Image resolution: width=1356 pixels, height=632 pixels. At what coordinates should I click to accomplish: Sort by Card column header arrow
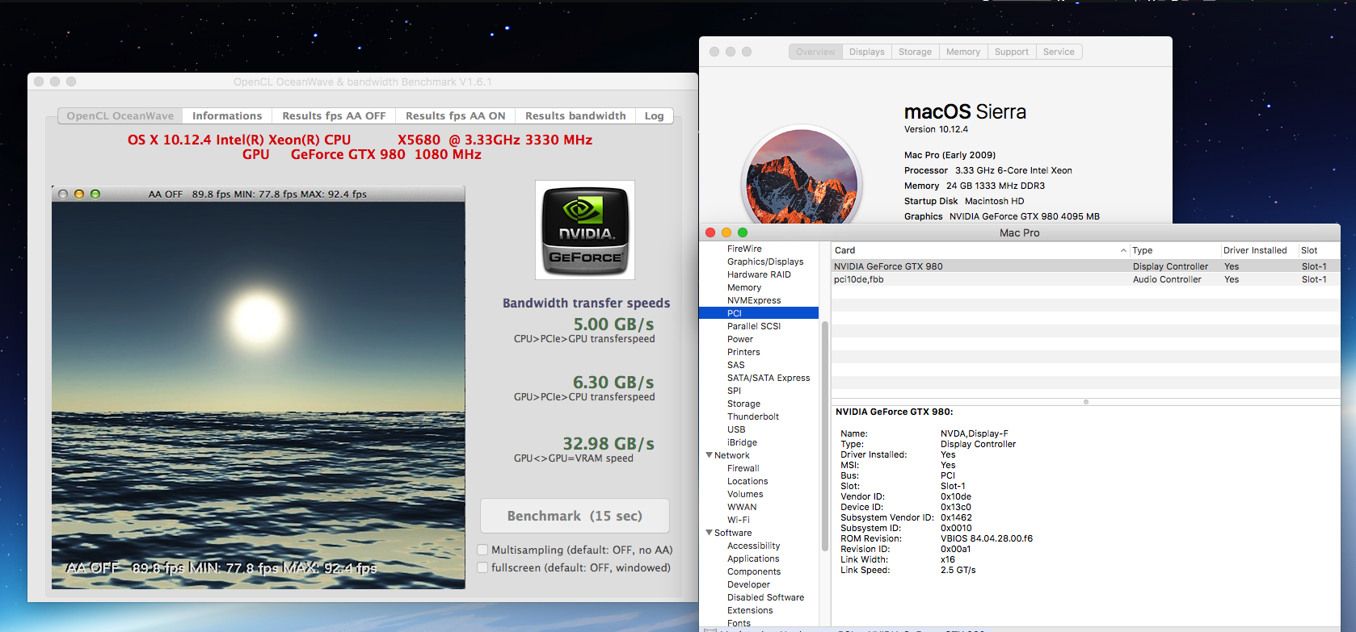tap(1123, 250)
